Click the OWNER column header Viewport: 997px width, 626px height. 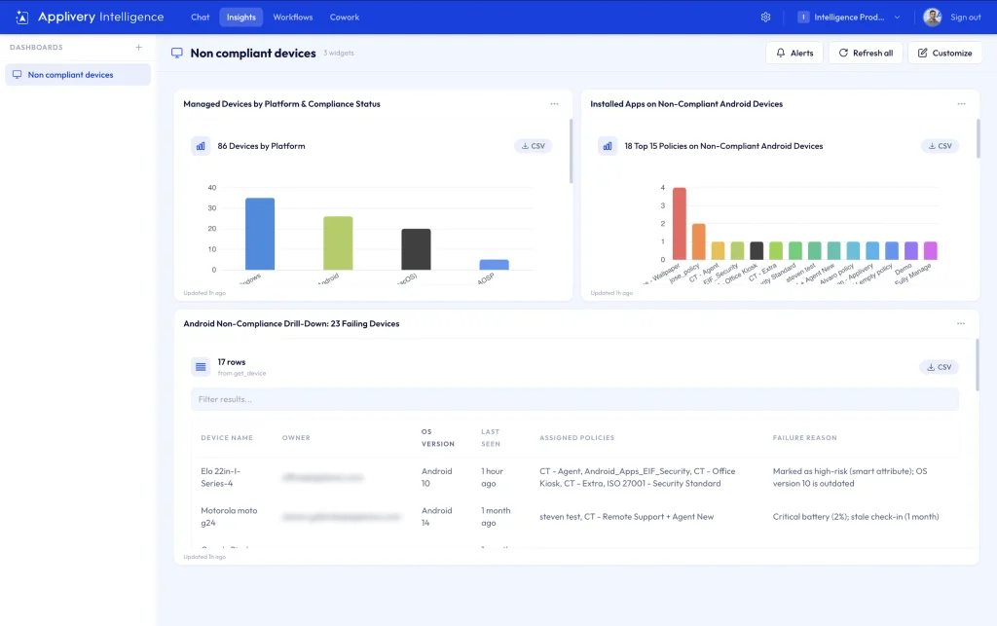click(x=296, y=438)
